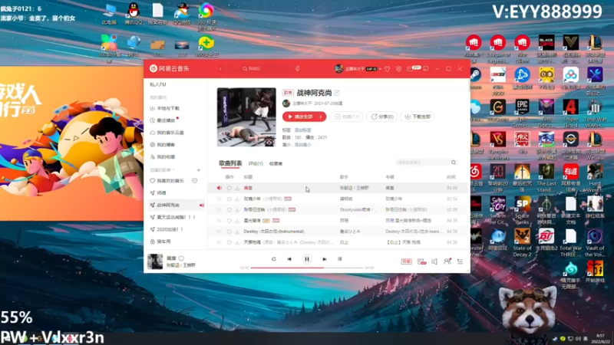Like Destiny -太阳の花-(Instrumental) heart icon

pos(229,232)
